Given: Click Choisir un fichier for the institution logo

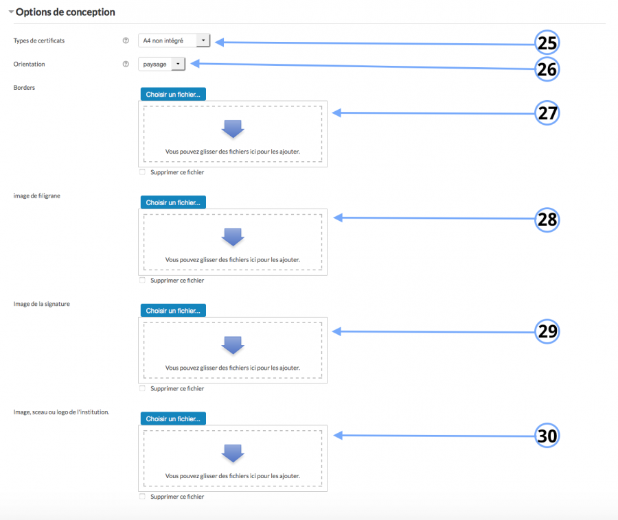Looking at the screenshot, I should coord(172,418).
